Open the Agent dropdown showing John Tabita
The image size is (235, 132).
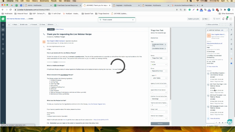point(159,78)
